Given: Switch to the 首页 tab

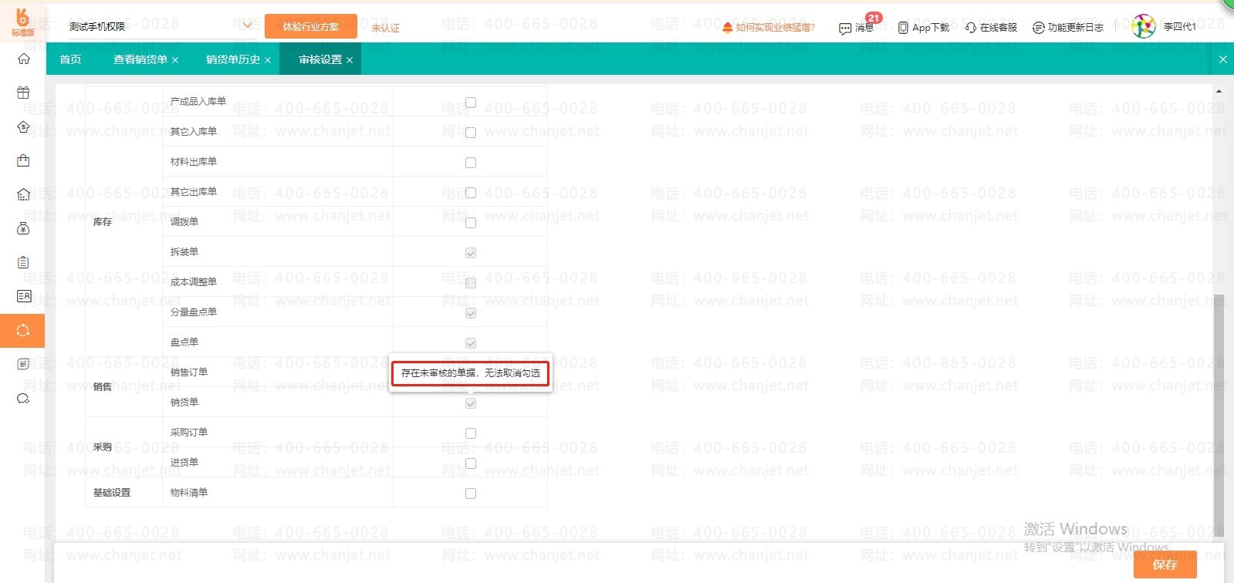Looking at the screenshot, I should pyautogui.click(x=70, y=59).
